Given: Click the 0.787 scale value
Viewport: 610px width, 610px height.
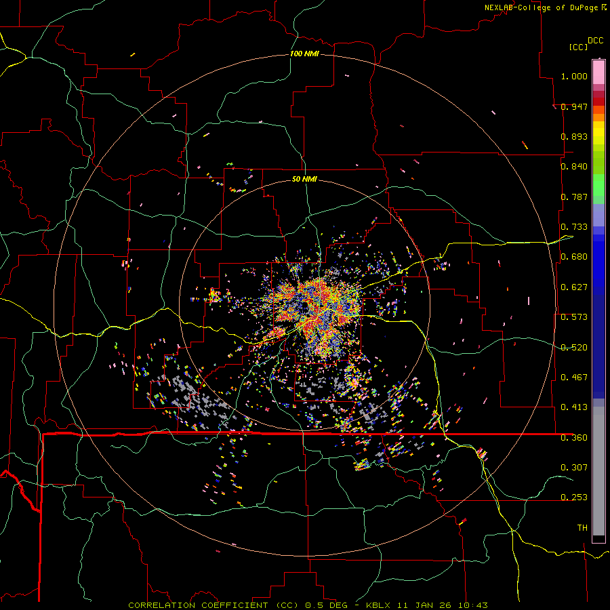Looking at the screenshot, I should (x=574, y=197).
